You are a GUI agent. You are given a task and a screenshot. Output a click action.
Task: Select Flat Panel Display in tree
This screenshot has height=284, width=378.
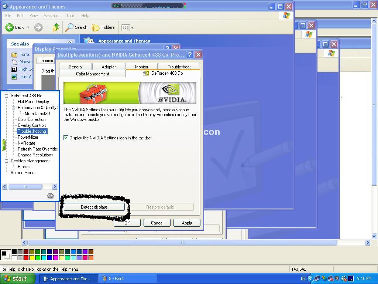(x=33, y=102)
